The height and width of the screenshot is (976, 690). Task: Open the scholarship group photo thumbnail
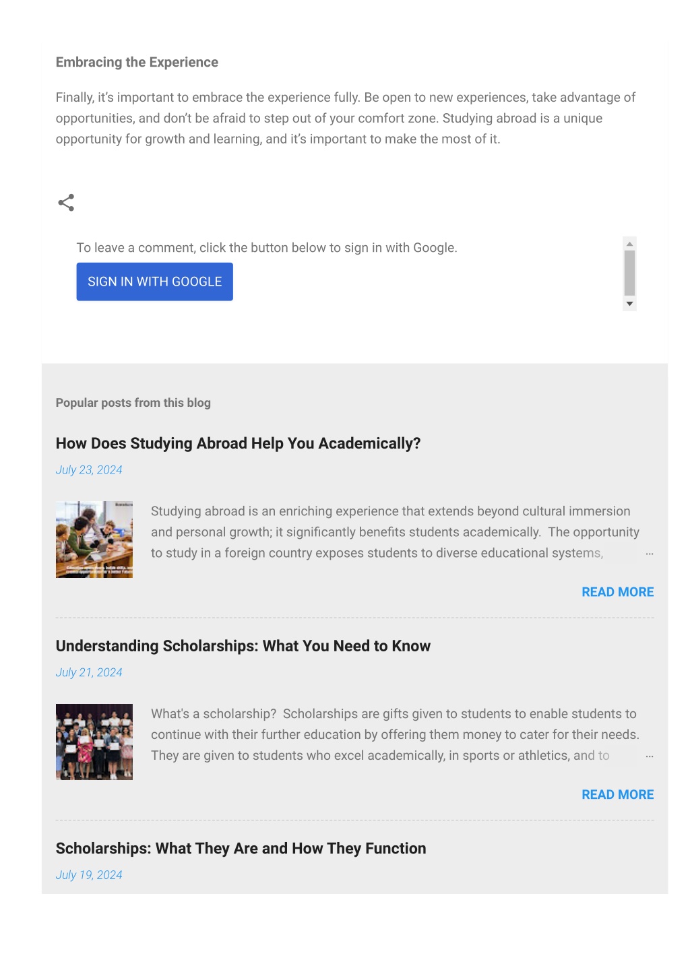tap(94, 742)
